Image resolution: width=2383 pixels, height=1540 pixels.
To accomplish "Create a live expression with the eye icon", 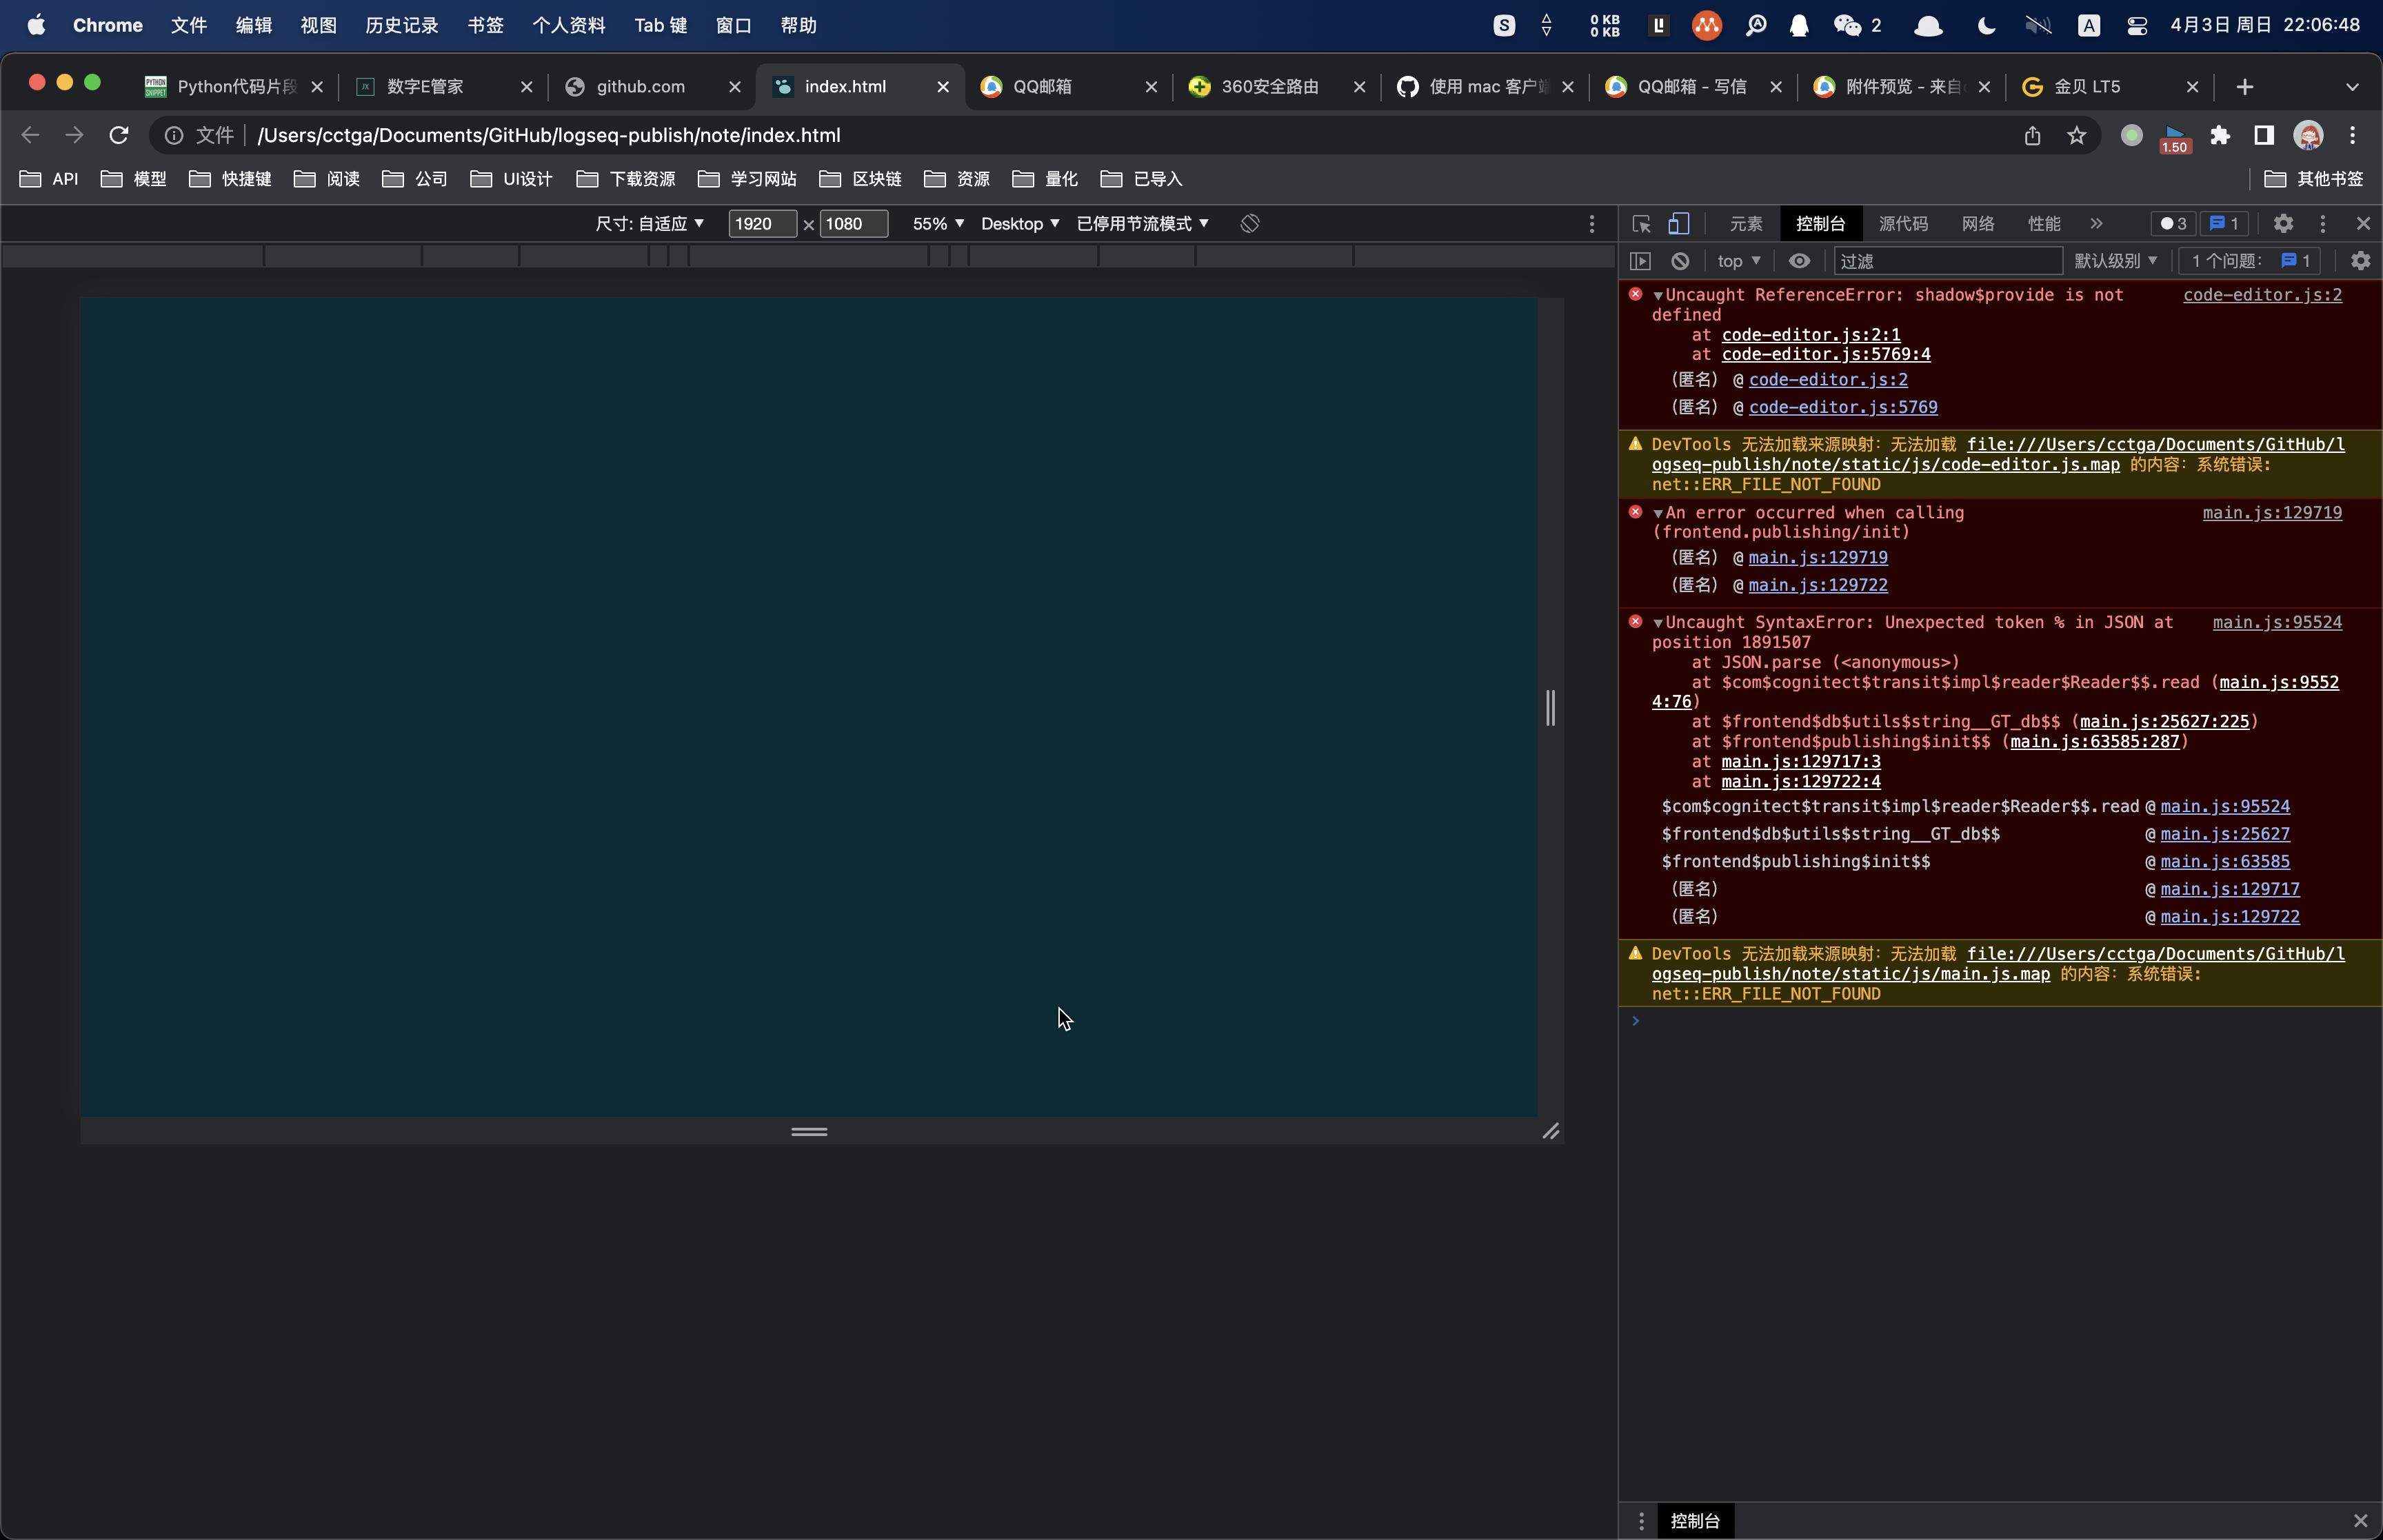I will [1800, 260].
